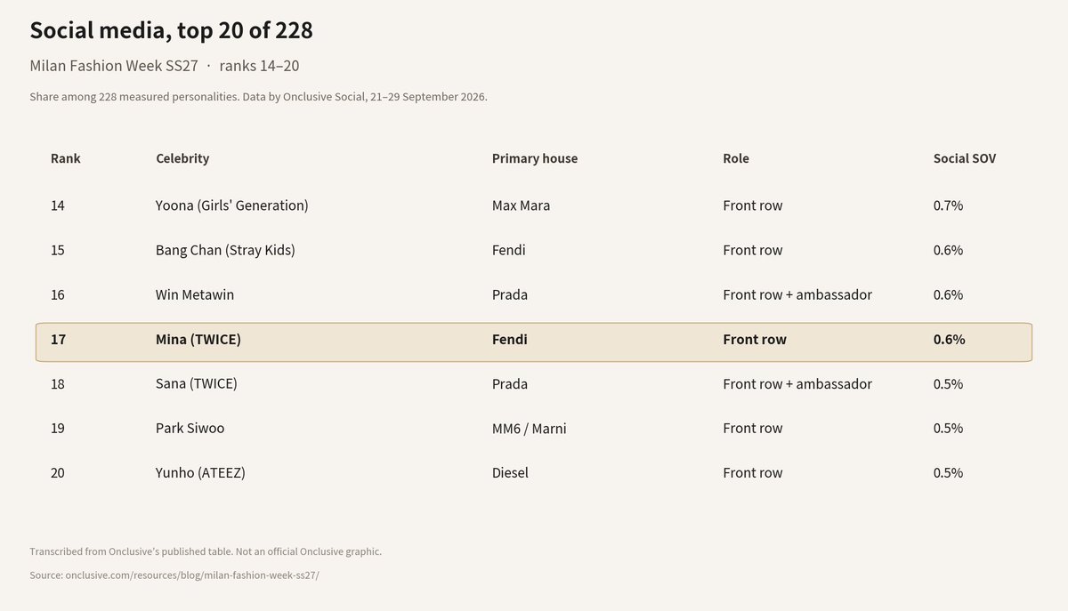
Task: Click the Celebrity column header
Action: click(x=182, y=158)
